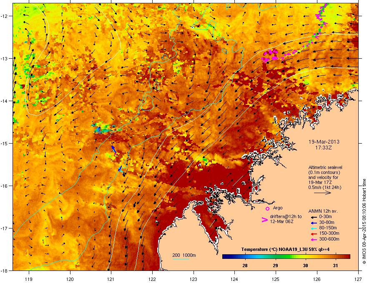This screenshot has height=283, width=367.
Task: Click the '80-150m' depth label
Action: (x=328, y=228)
